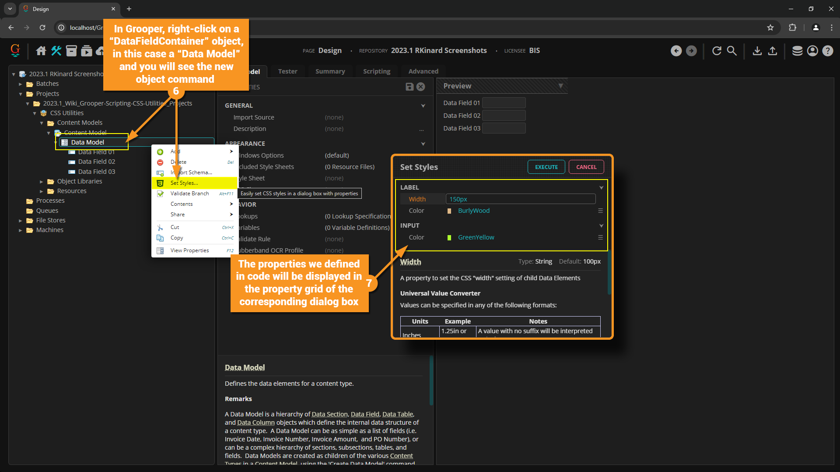This screenshot has width=840, height=472.
Task: Expand the Batches tree node
Action: 21,84
